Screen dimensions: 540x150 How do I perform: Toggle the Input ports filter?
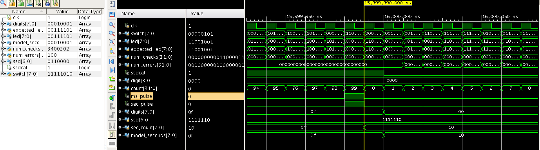(12, 4)
